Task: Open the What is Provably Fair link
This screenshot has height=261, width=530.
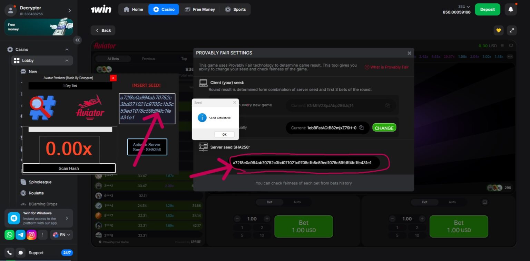Action: 386,67
